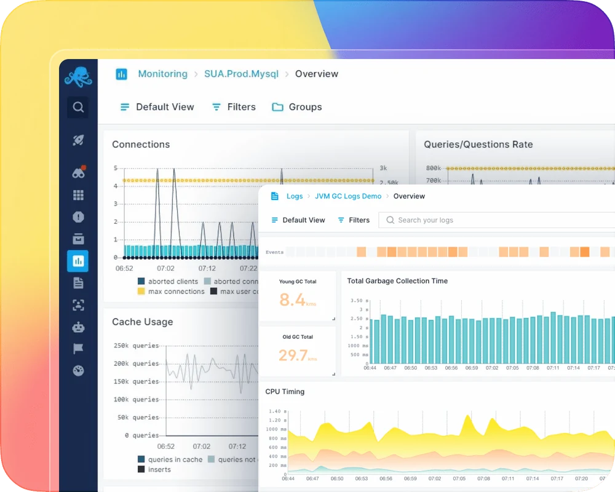Click the Overview breadcrumb in Logs window
Viewport: 615px width, 492px height.
click(x=409, y=196)
